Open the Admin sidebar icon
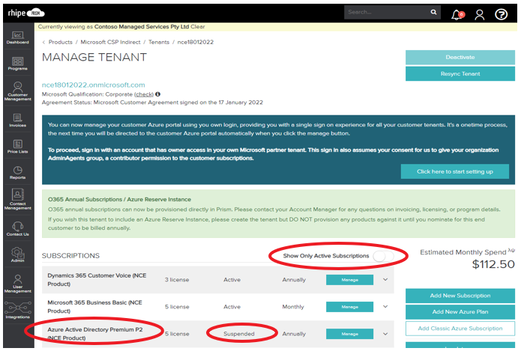The image size is (524, 360). pyautogui.click(x=18, y=254)
